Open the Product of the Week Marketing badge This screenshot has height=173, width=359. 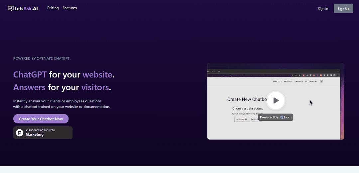point(43,133)
